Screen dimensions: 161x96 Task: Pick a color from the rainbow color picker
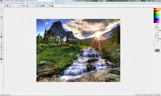click(157, 16)
